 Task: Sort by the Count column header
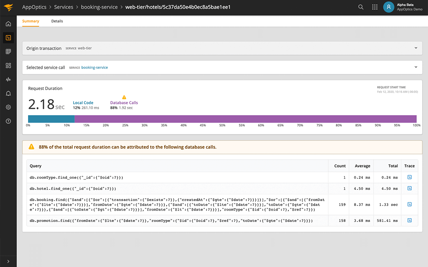[x=340, y=166]
